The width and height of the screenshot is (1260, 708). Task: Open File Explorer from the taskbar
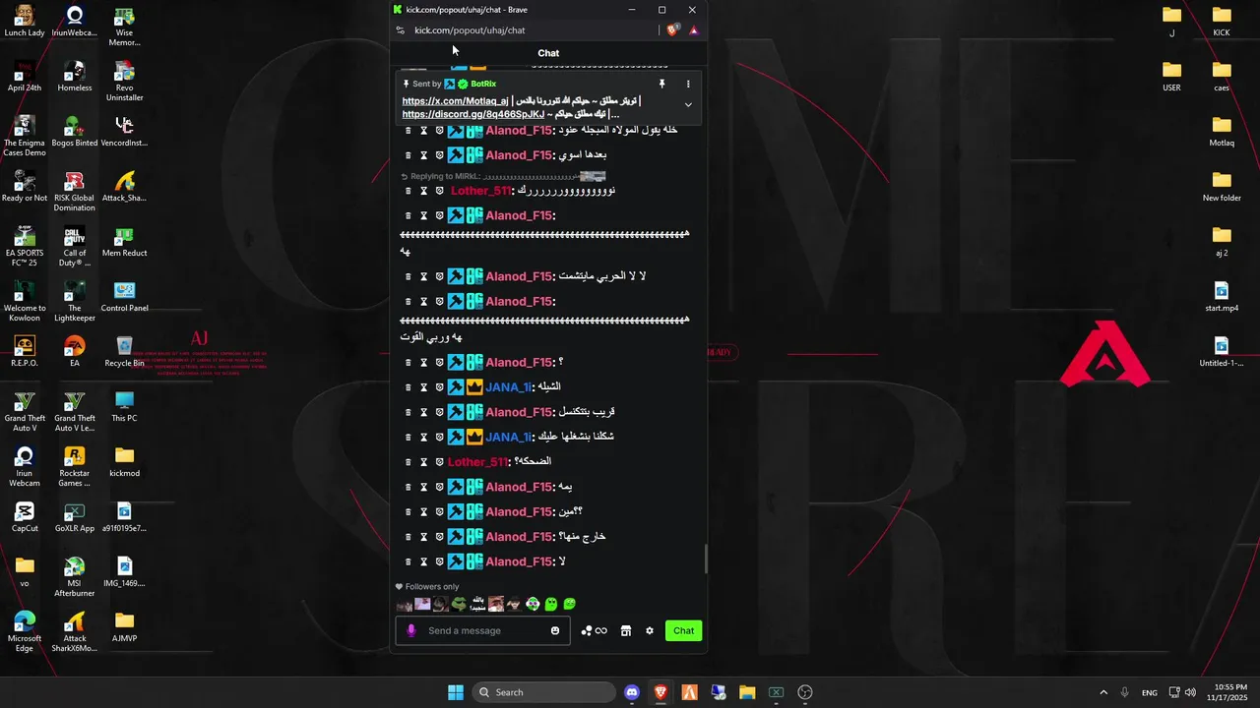pos(747,692)
